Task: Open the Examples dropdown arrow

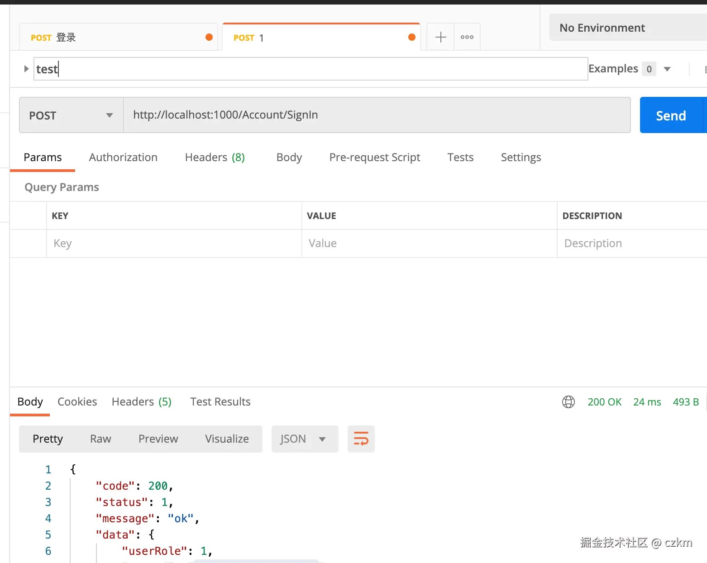Action: point(667,69)
